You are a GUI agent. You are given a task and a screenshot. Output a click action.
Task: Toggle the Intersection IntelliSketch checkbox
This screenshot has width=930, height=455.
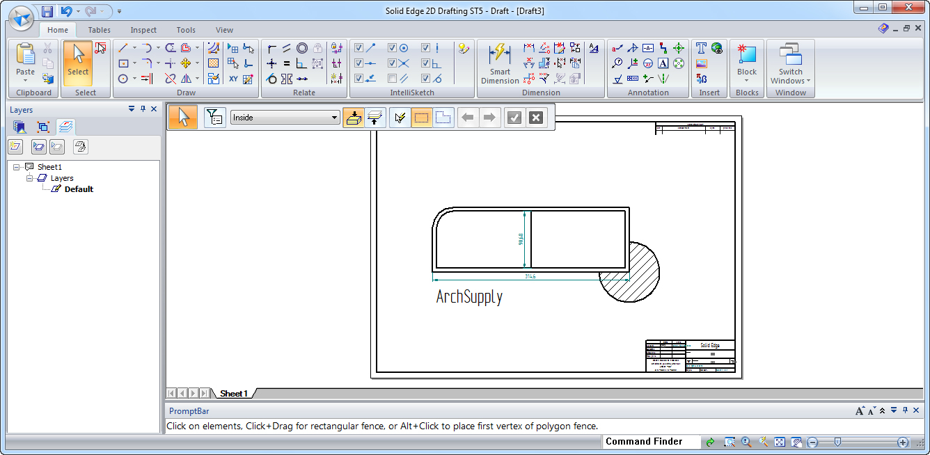(x=392, y=63)
